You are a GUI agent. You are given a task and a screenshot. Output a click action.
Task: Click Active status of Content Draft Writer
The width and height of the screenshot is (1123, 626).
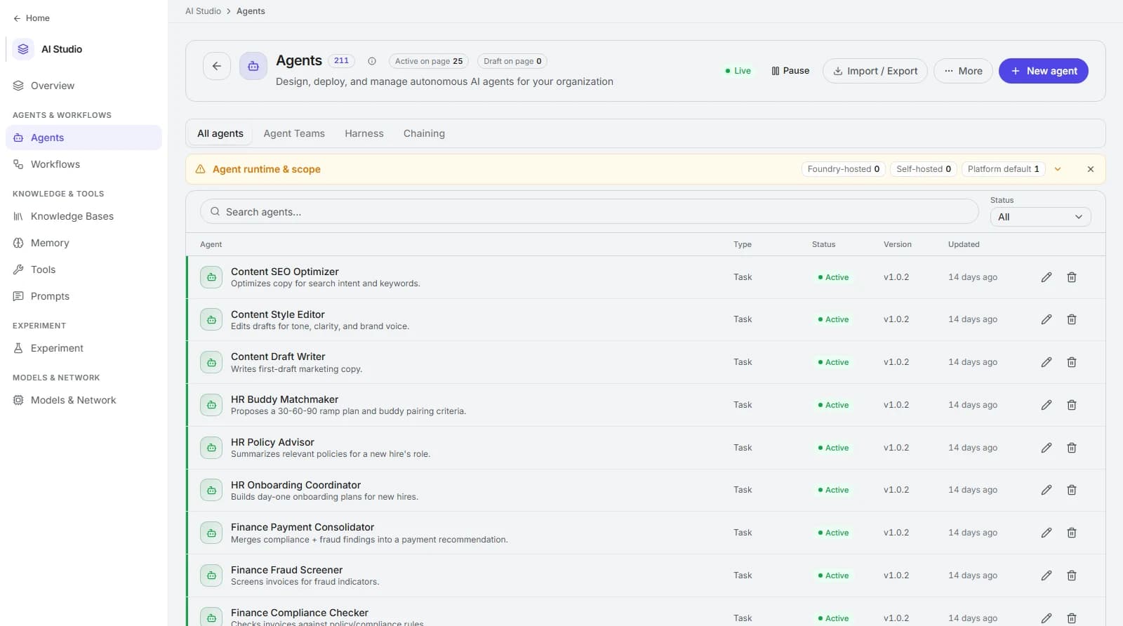point(834,362)
